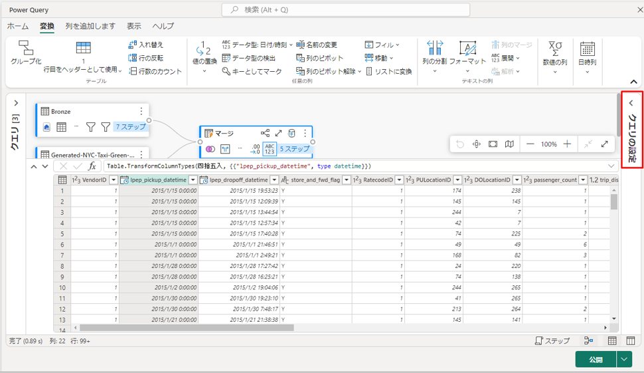644x373 pixels.
Task: Switch to 列を追加します tab
Action: (90, 26)
